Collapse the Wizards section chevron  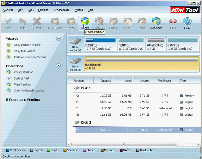pos(59,38)
